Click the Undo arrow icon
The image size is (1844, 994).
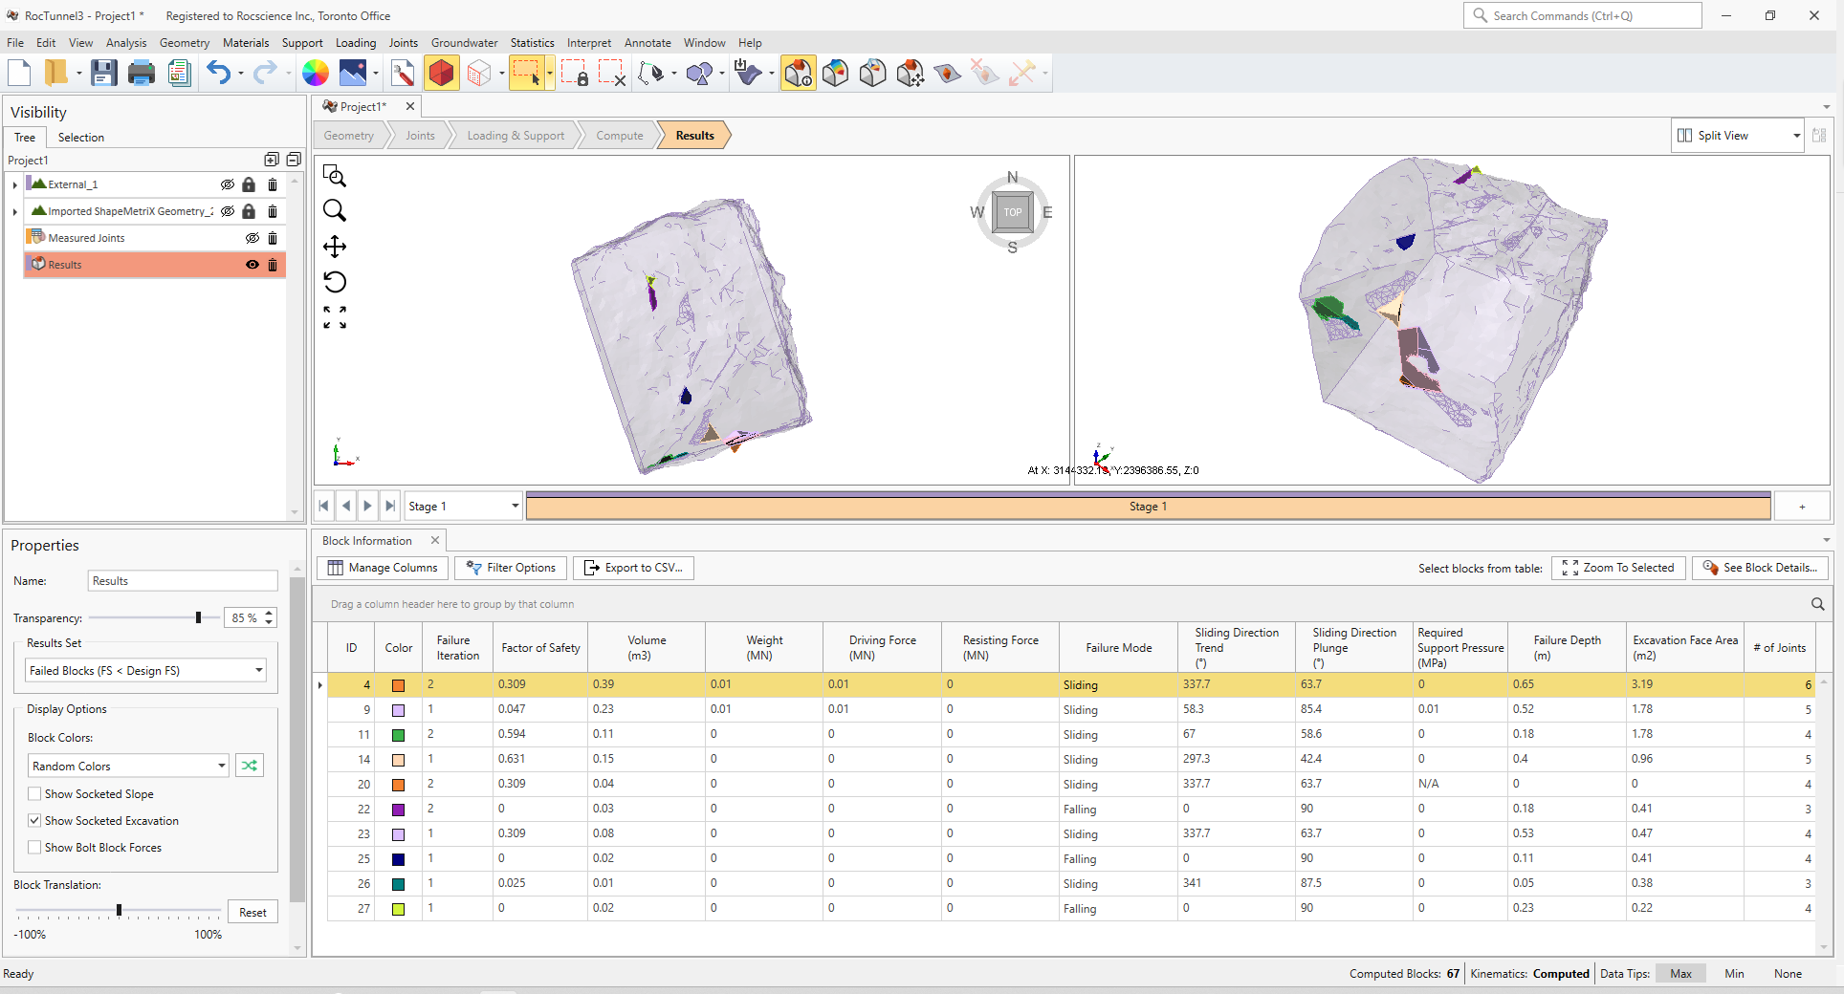tap(218, 73)
